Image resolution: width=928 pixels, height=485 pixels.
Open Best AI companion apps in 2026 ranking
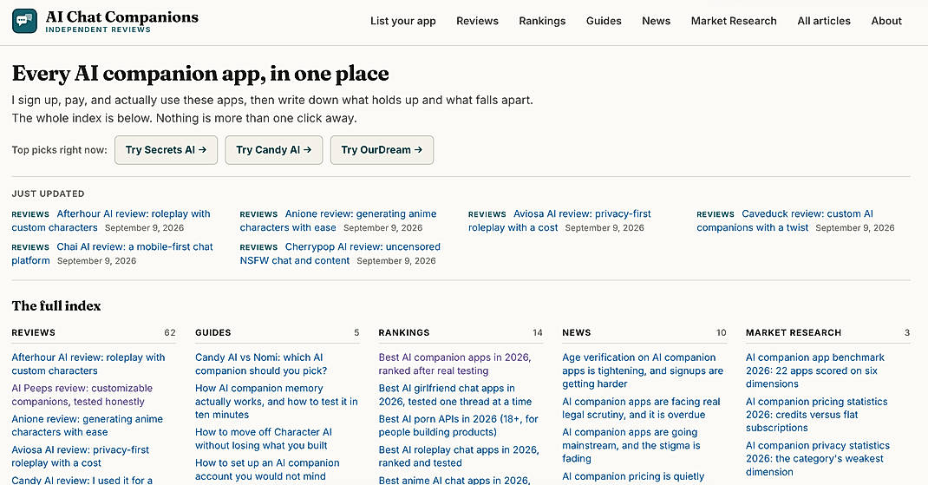[x=454, y=364]
